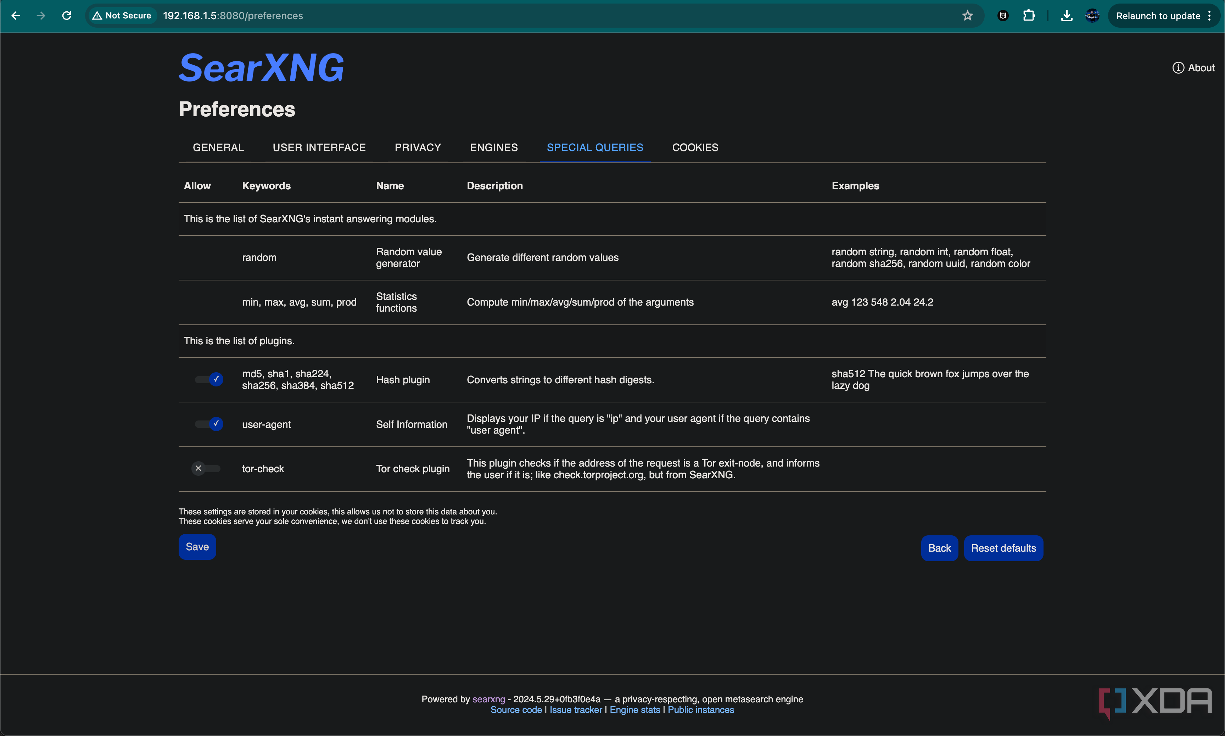Click the 'Allow' column header

click(x=197, y=185)
